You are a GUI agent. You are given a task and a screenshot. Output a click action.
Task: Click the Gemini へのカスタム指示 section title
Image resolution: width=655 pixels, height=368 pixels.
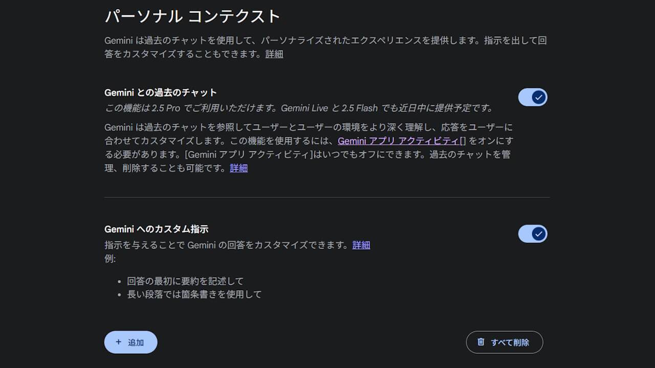click(156, 229)
